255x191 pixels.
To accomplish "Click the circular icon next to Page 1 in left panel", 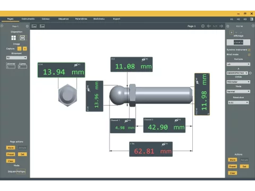I will click(27, 26).
